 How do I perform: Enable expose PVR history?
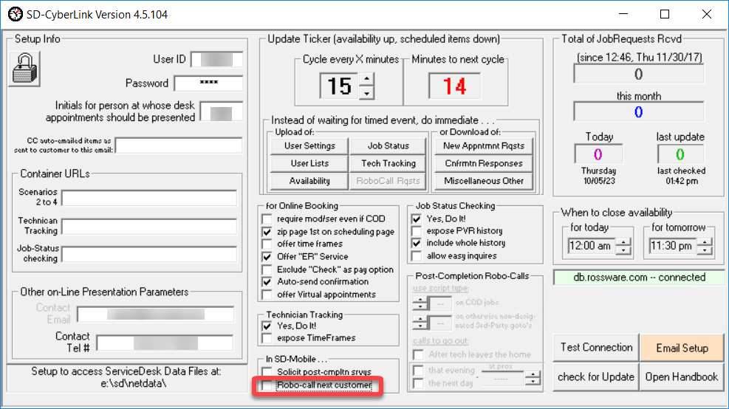coord(417,231)
